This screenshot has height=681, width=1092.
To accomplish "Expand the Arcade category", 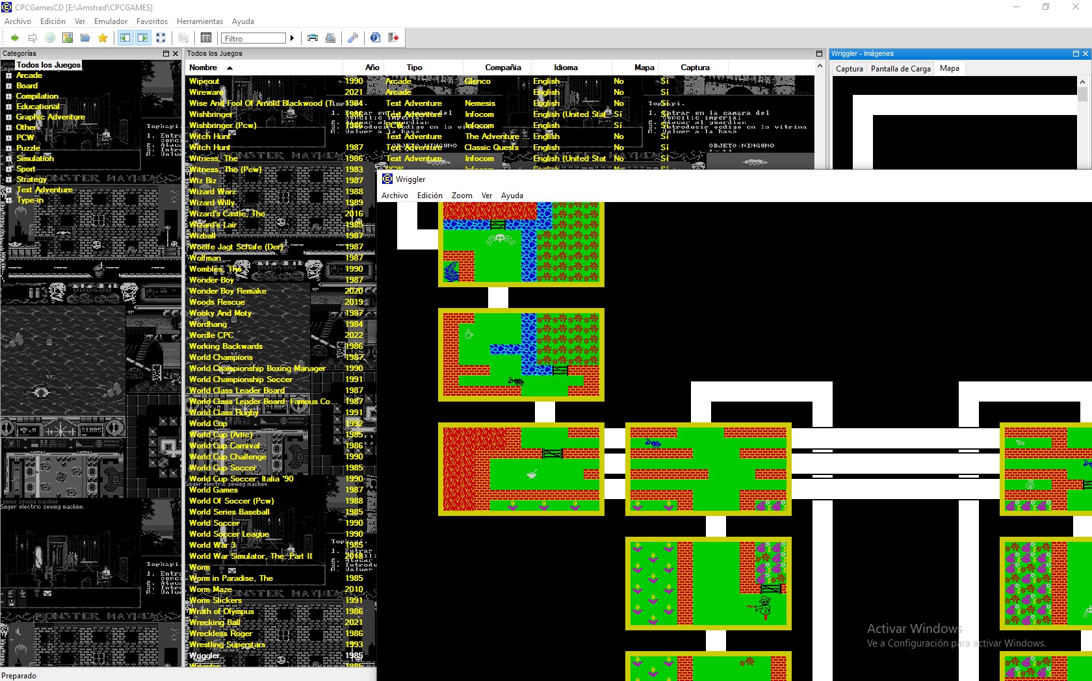I will (x=8, y=76).
